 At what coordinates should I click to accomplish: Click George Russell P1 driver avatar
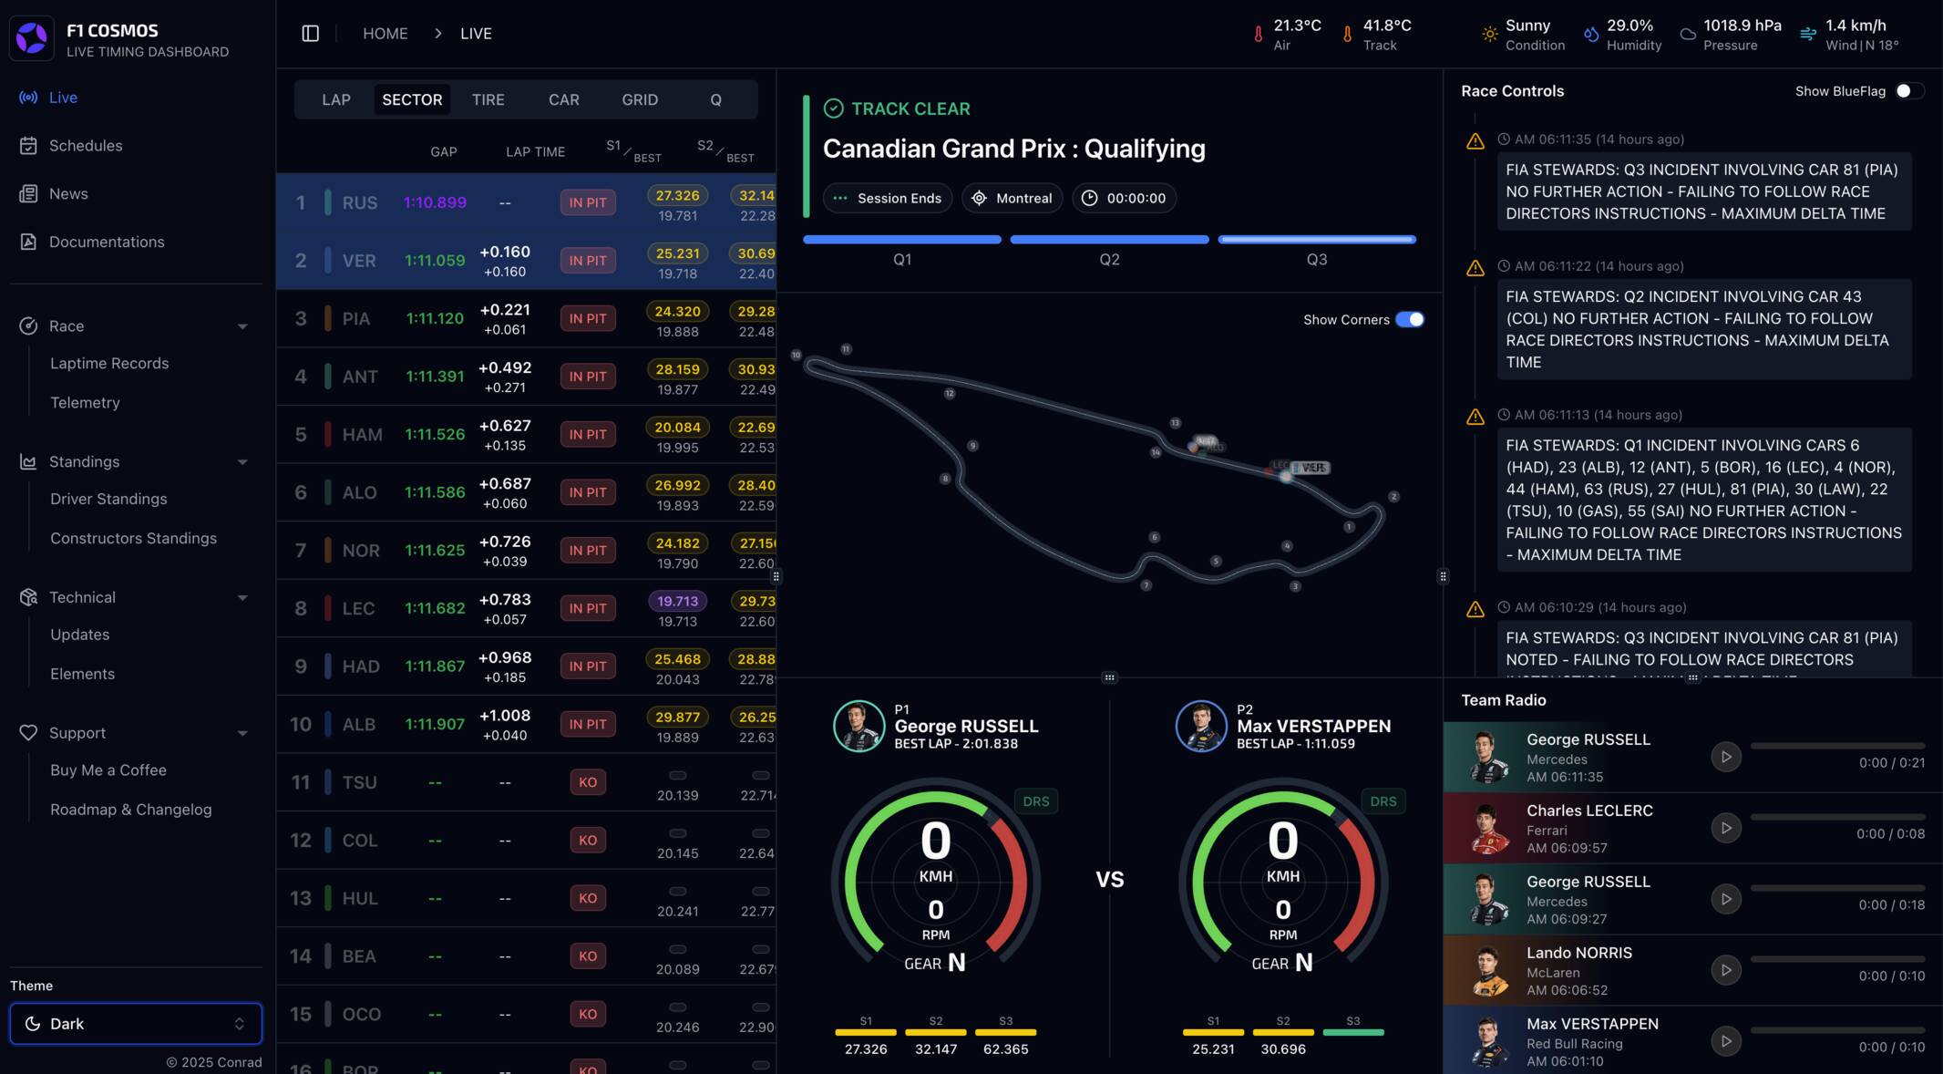tap(858, 727)
